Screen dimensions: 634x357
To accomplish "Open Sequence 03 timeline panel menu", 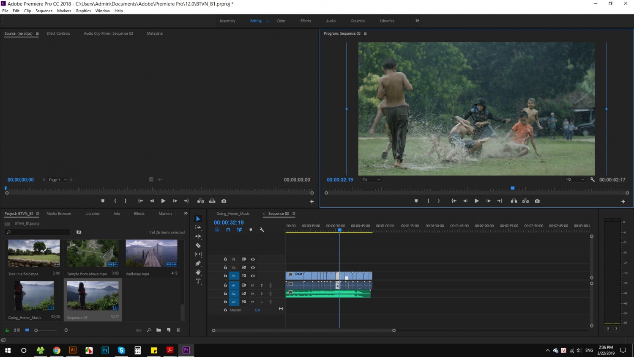I will [294, 214].
